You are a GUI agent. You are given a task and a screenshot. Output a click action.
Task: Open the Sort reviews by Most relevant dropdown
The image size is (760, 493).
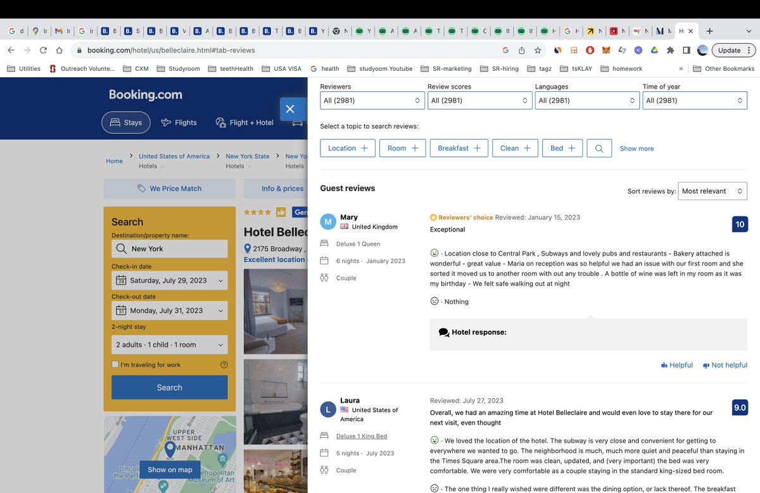click(713, 191)
